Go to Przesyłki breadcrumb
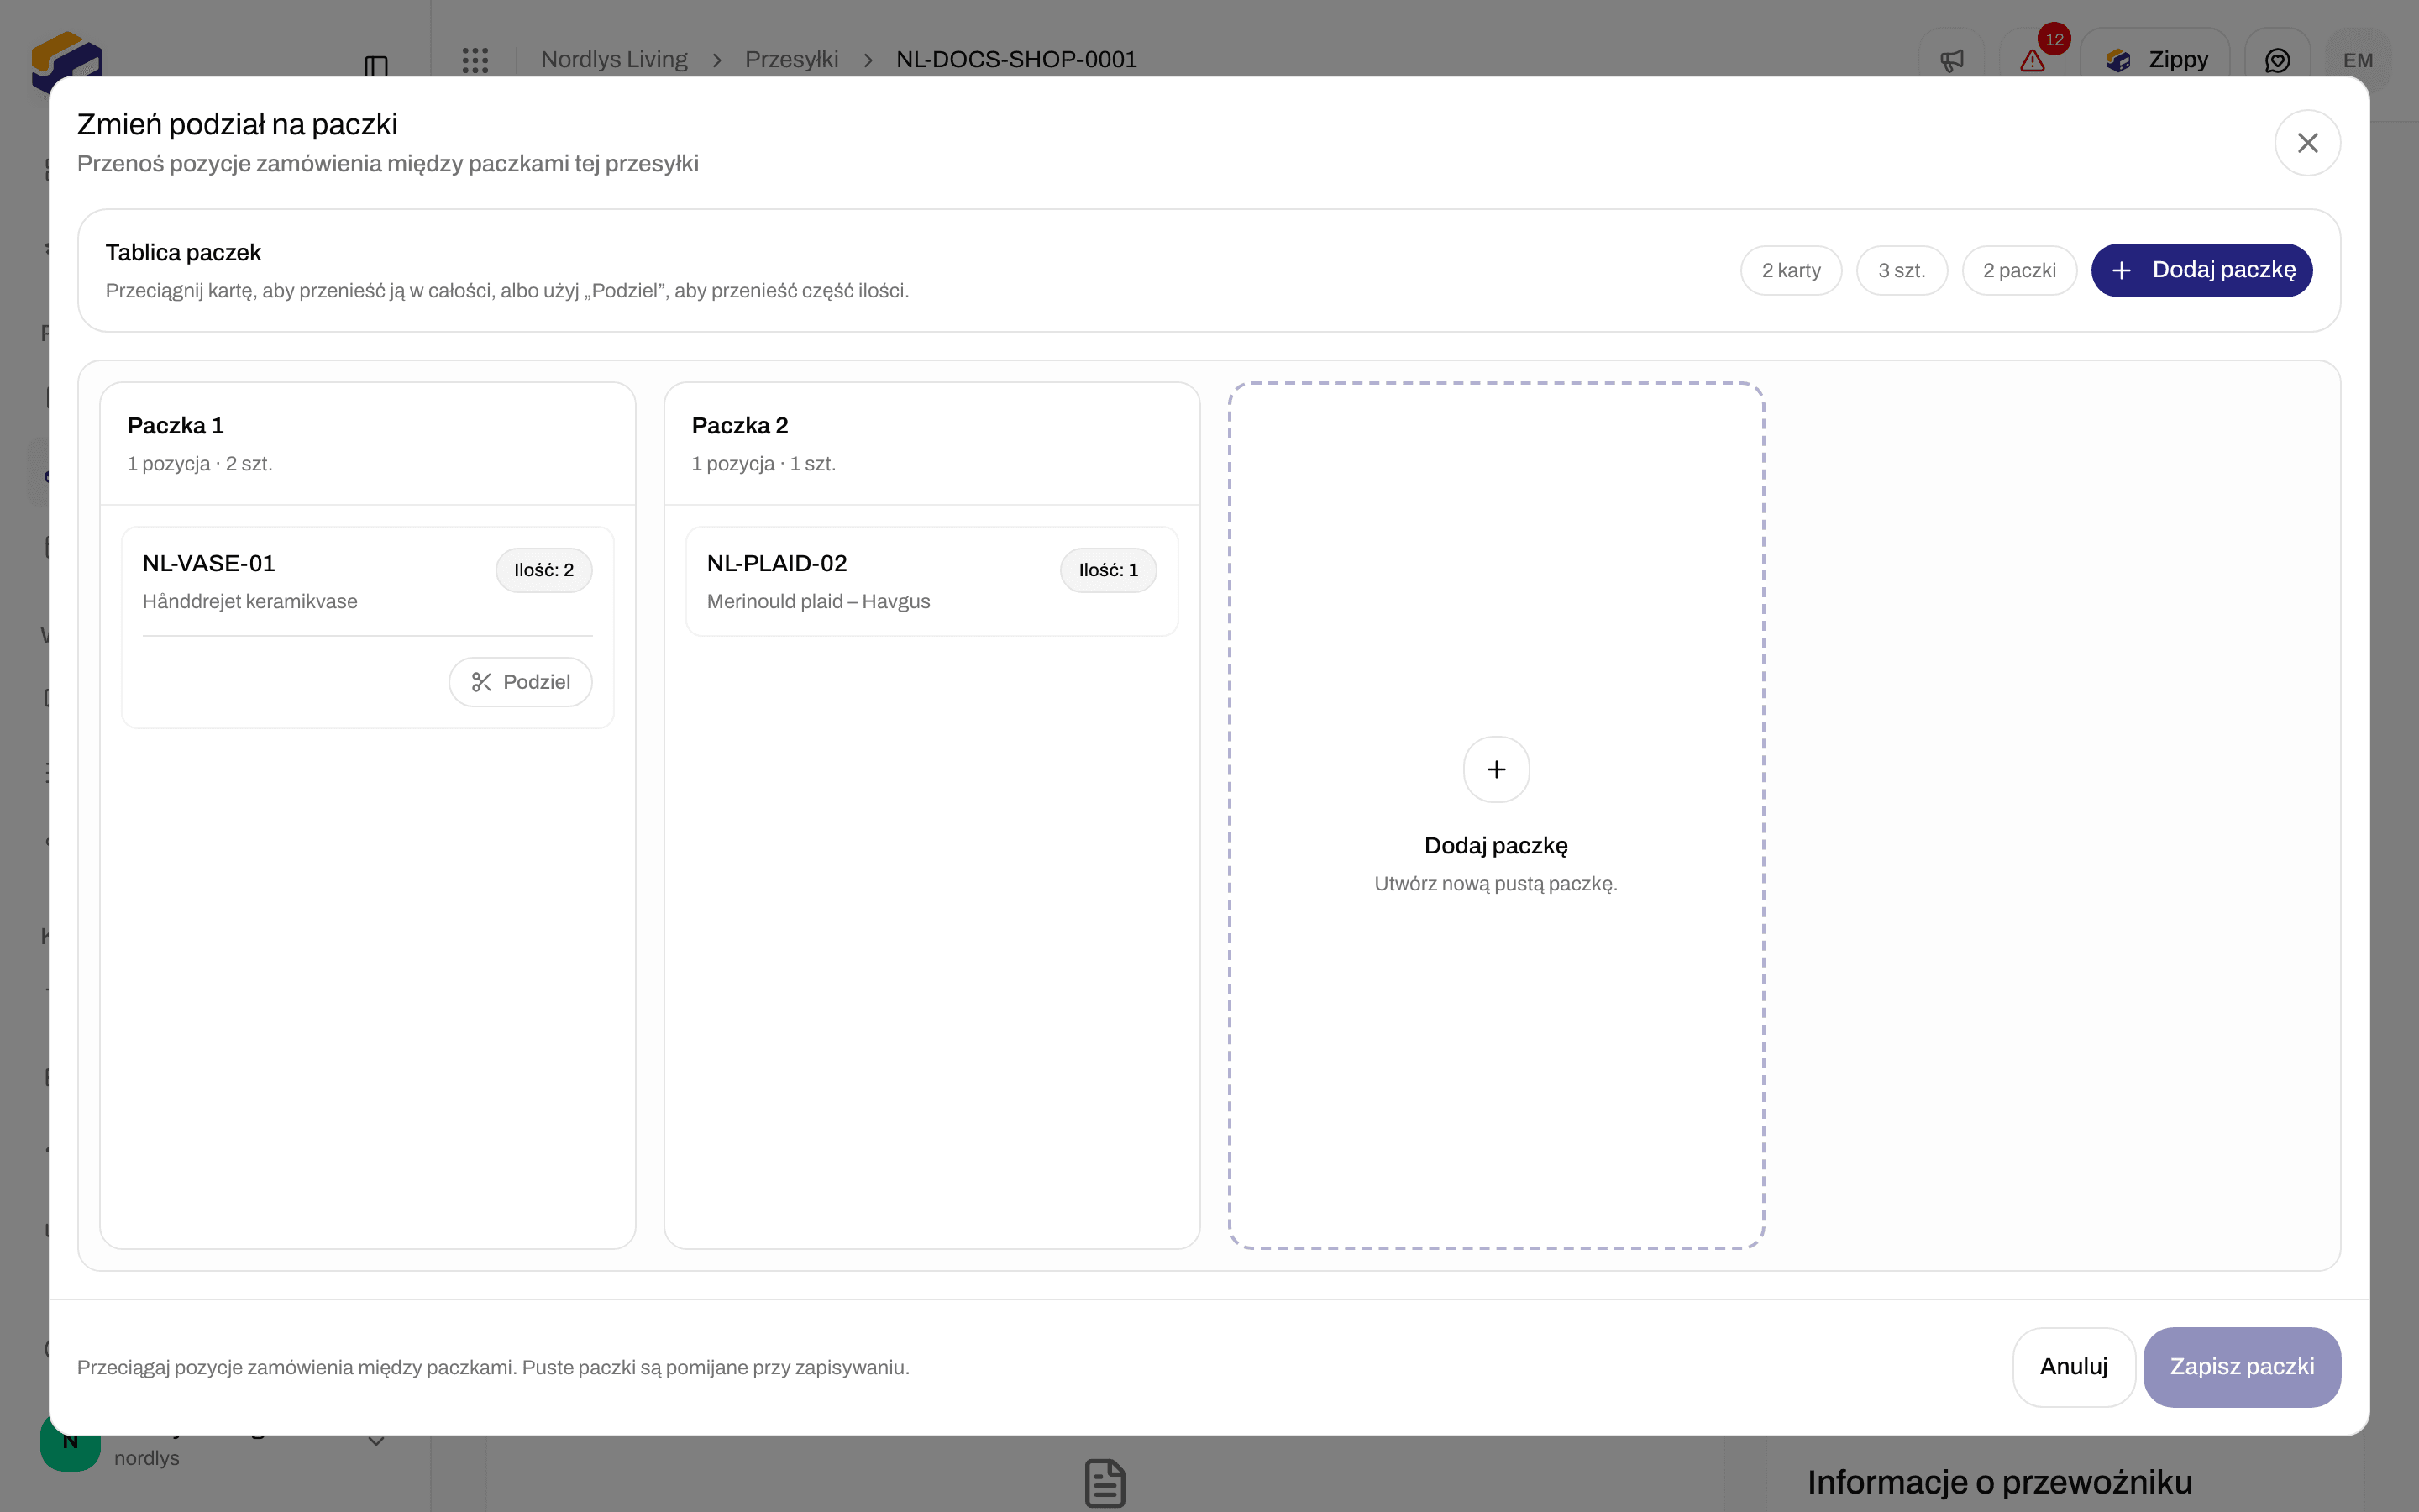 coord(792,60)
